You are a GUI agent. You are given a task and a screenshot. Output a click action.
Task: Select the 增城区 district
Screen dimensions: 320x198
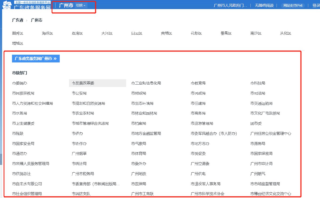point(18,43)
